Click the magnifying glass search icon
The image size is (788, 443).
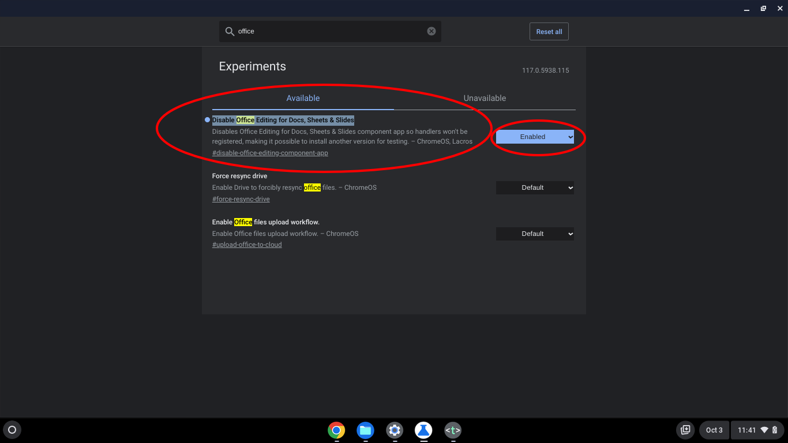230,31
